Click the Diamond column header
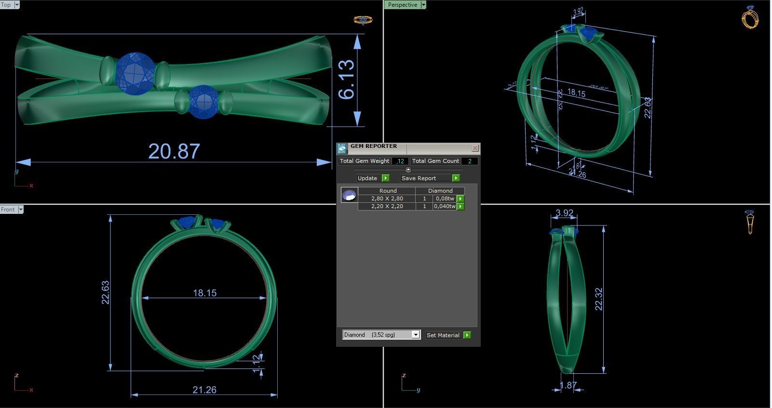 [440, 191]
